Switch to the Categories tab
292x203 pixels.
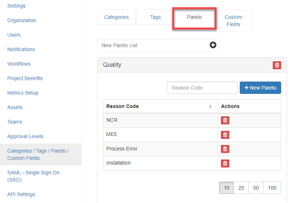coord(116,17)
